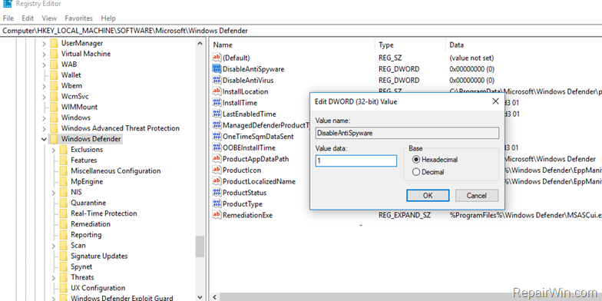
Task: Click the ProductType DWORD icon
Action: [x=217, y=204]
